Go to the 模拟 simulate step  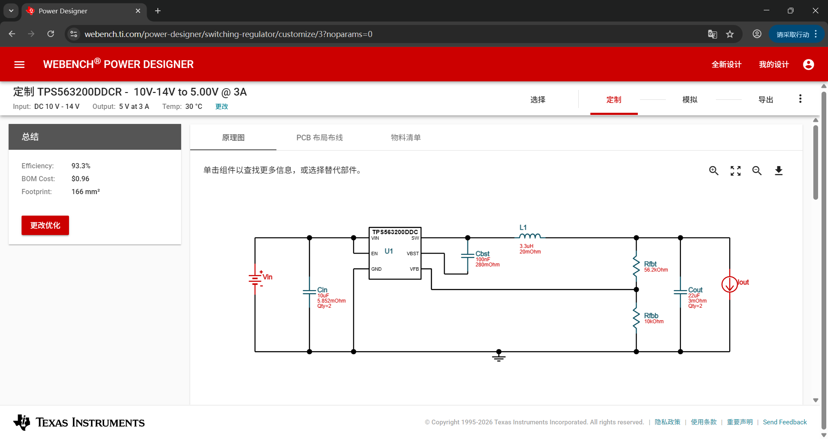[690, 100]
